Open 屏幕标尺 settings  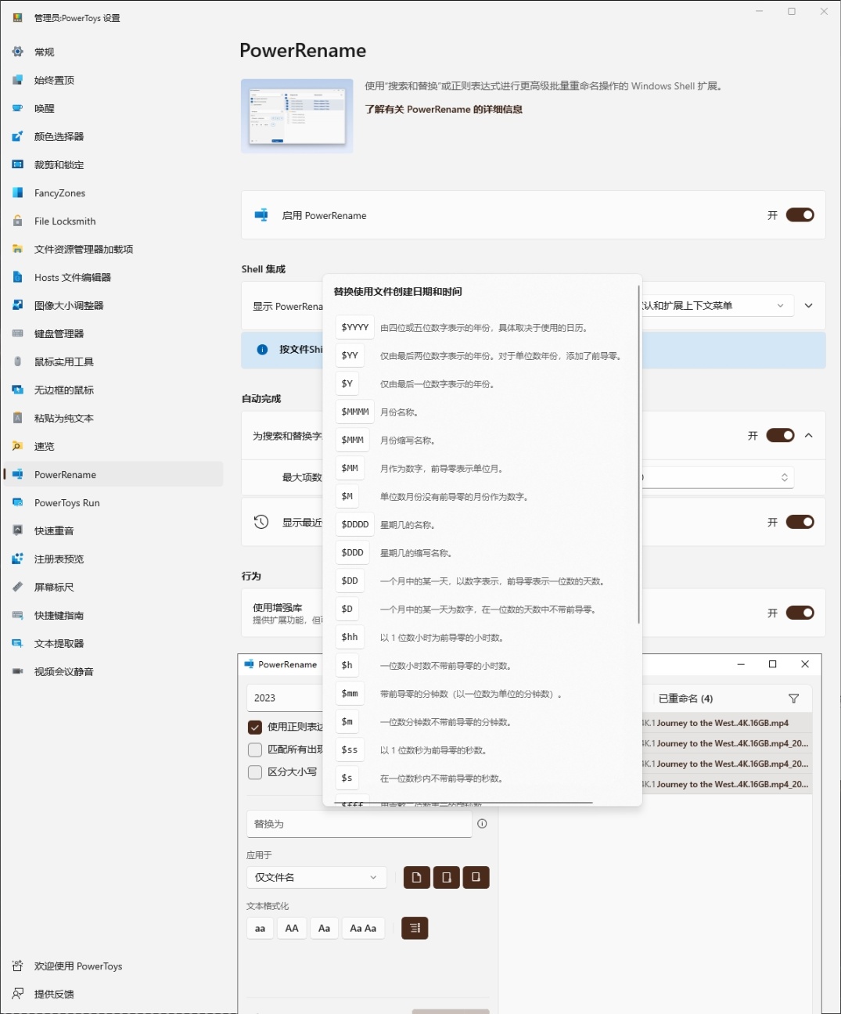point(113,587)
